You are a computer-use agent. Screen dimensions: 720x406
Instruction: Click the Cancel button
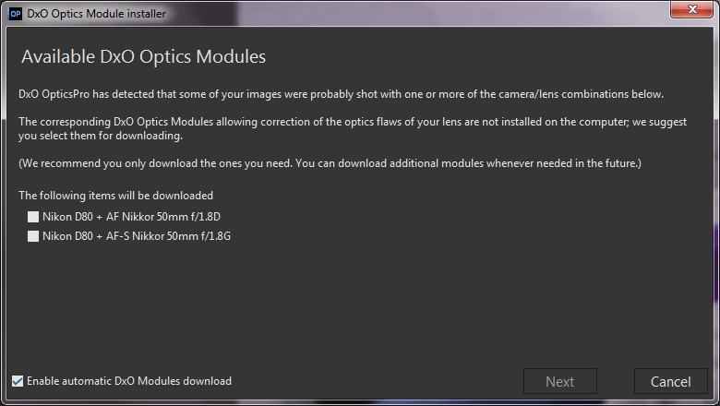[x=670, y=381]
